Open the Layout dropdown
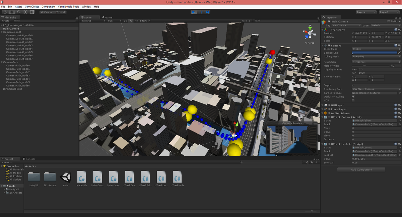 389,12
